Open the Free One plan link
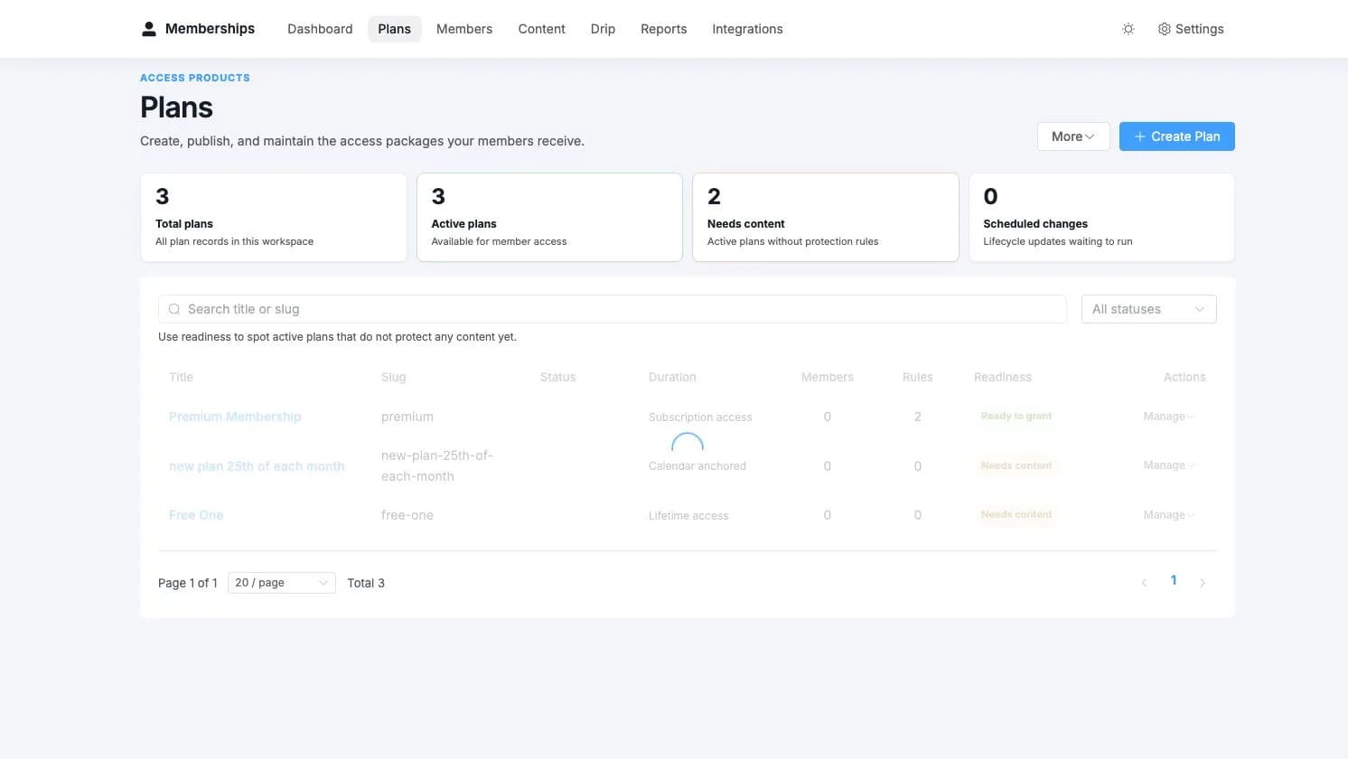The width and height of the screenshot is (1348, 759). click(196, 515)
